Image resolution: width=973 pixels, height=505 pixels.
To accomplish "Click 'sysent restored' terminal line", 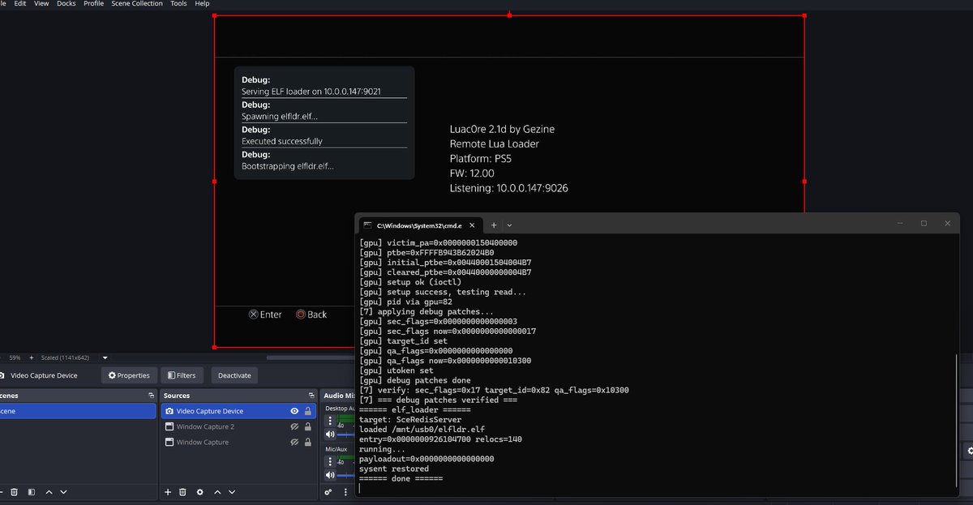I will point(394,469).
